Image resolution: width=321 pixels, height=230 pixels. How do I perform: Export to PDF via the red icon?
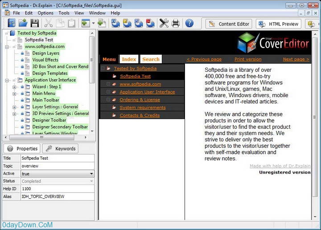pos(150,23)
